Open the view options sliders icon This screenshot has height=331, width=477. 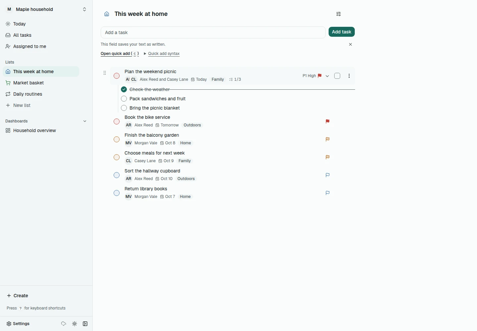339,14
